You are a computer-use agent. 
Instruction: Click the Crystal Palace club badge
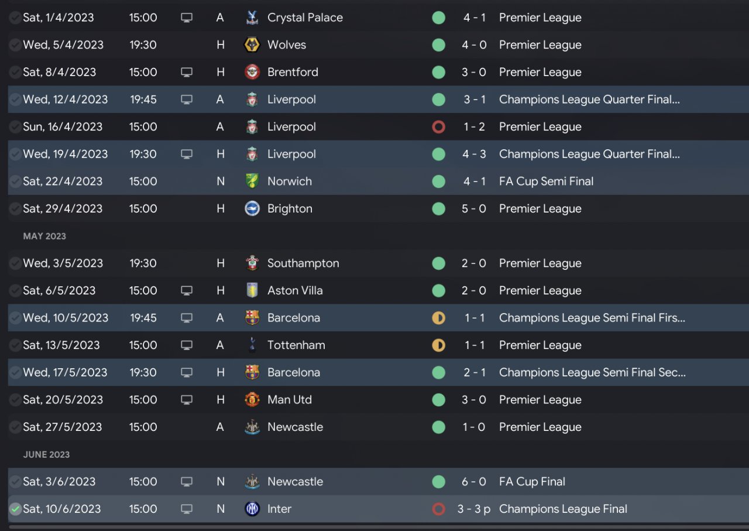(252, 18)
